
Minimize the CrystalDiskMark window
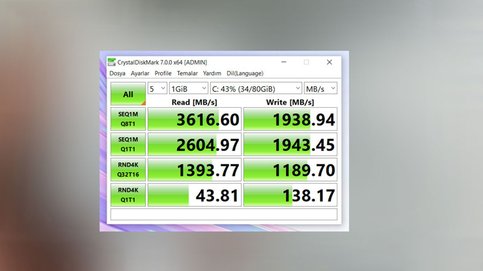[x=284, y=62]
